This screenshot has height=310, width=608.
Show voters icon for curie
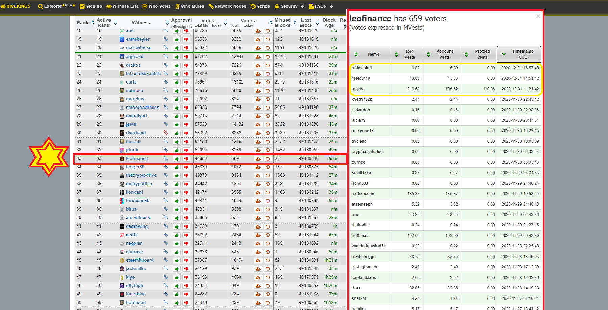tap(258, 82)
